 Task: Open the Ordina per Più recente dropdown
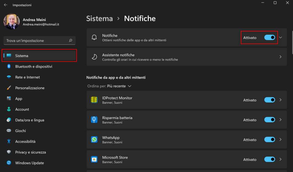pyautogui.click(x=119, y=86)
